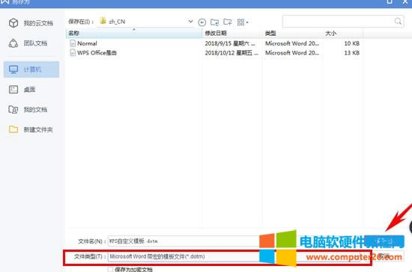The height and width of the screenshot is (272, 412).
Task: Open the New Folder (新建文件夹) shortcut in the sidebar
Action: [x=31, y=129]
